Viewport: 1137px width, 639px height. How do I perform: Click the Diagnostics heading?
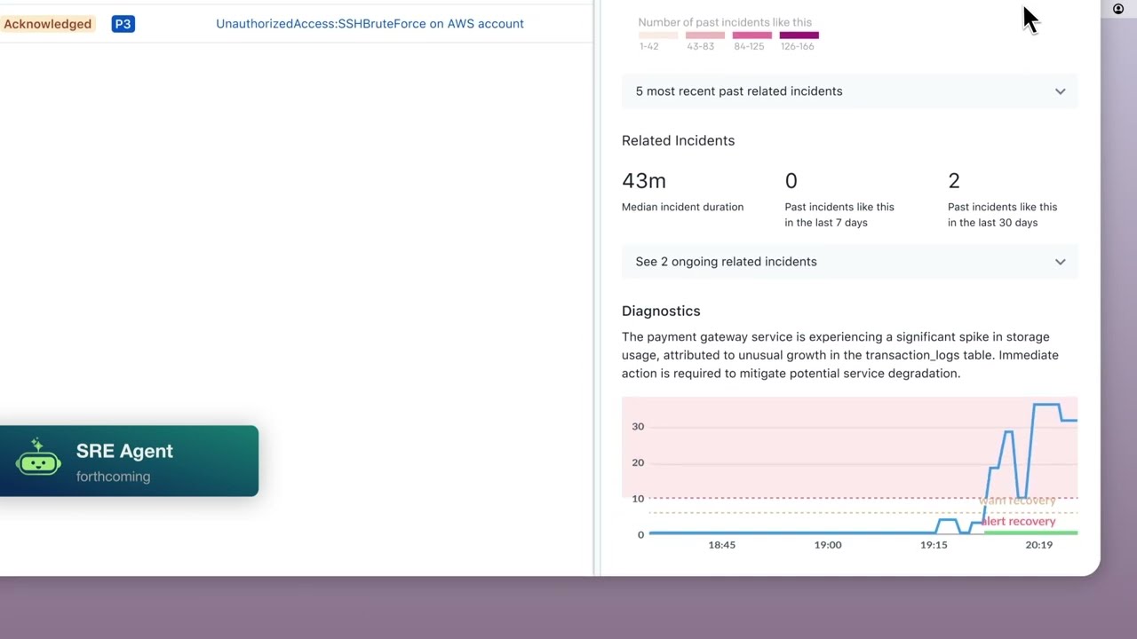[x=661, y=311]
